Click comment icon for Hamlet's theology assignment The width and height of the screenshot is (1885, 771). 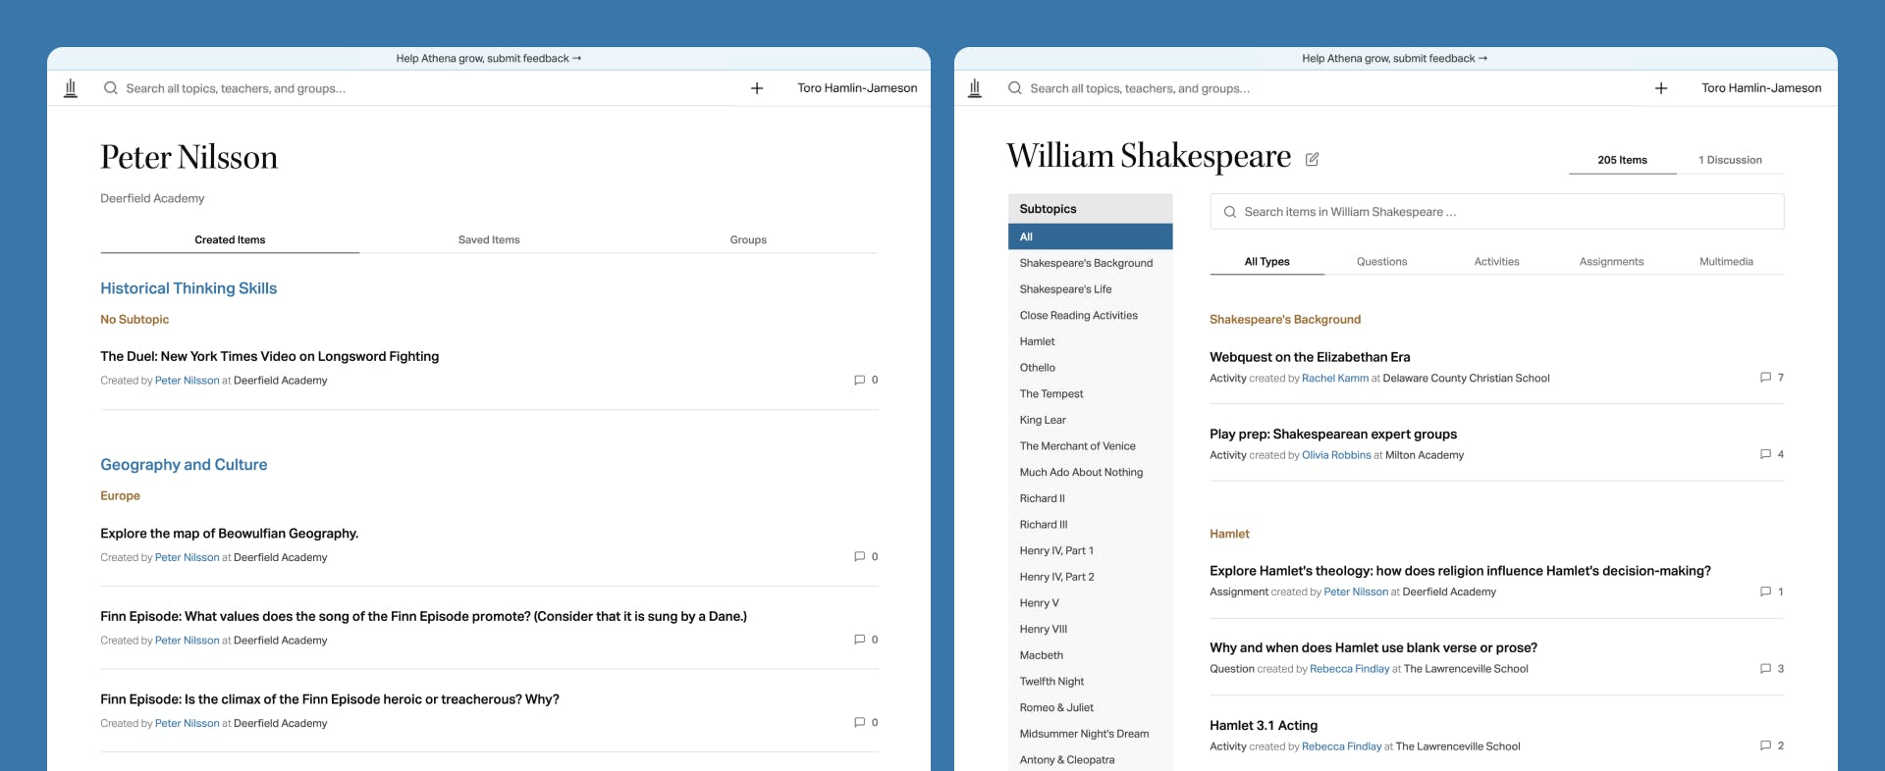[x=1766, y=591]
